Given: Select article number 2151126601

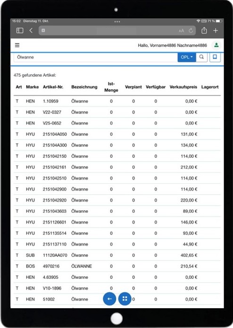Looking at the screenshot, I should (55, 222).
